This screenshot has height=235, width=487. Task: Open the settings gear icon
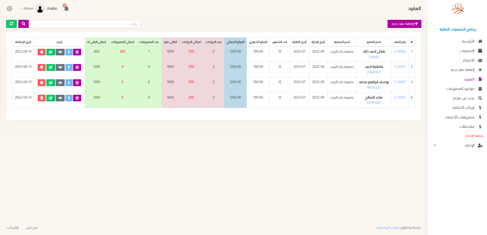[x=10, y=9]
